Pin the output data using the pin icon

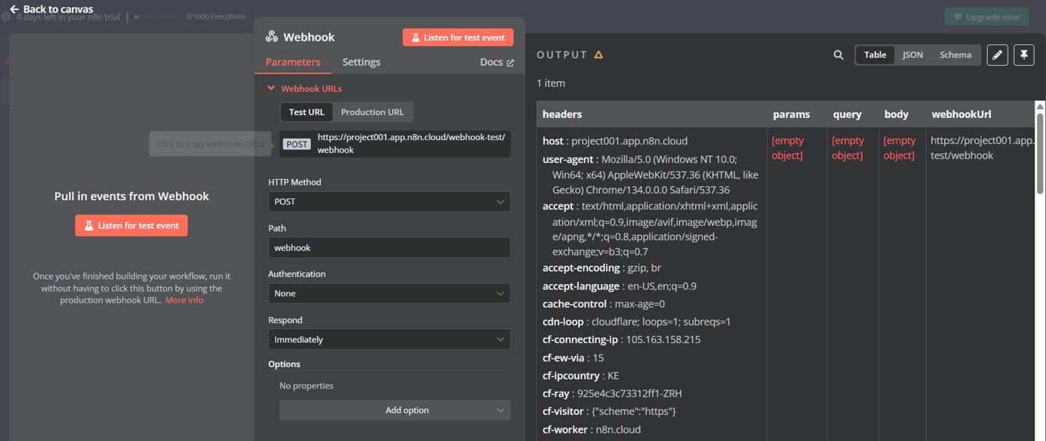[1024, 54]
